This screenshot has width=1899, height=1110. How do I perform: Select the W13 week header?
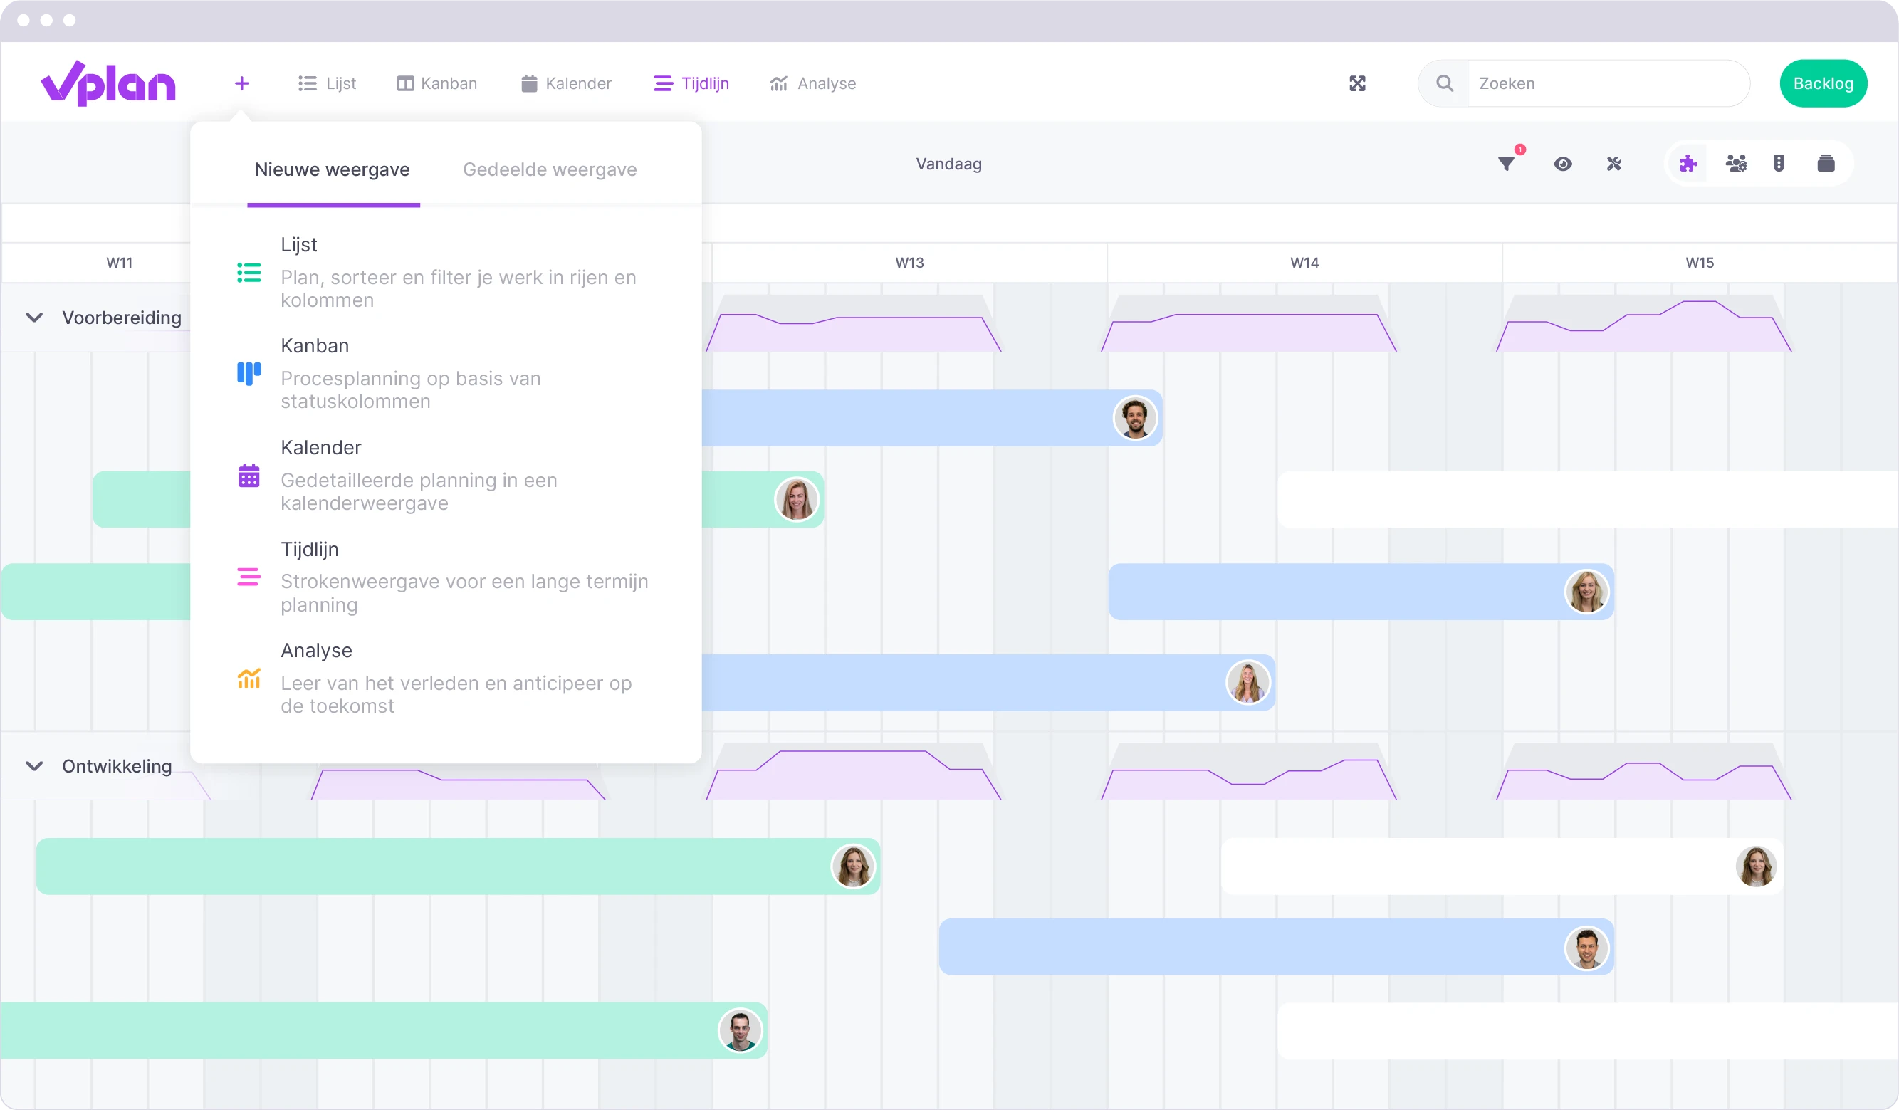tap(909, 263)
